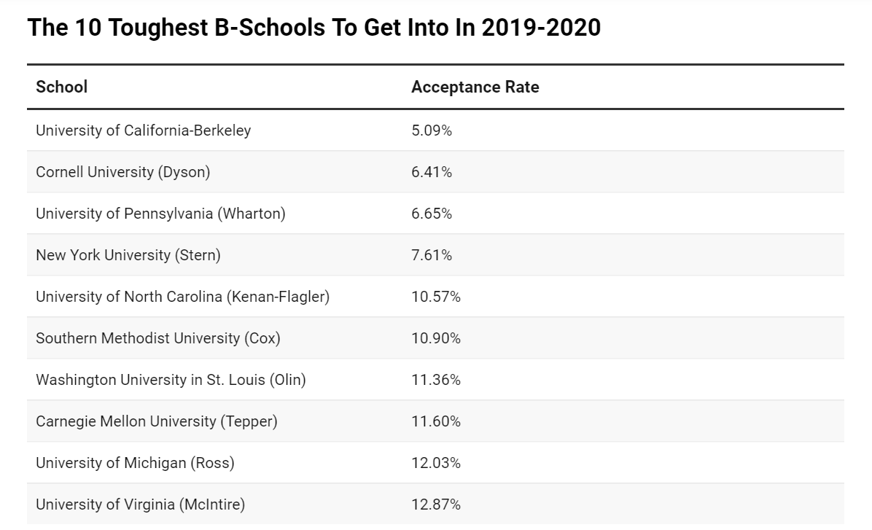
Task: Click the 5.09% acceptance rate value
Action: tap(432, 130)
